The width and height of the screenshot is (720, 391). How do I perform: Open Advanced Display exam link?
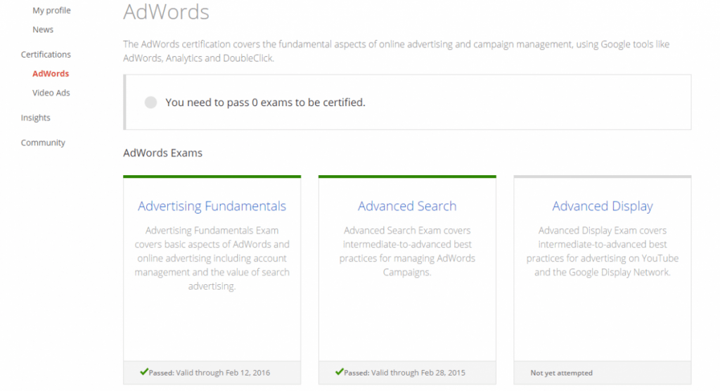(603, 206)
